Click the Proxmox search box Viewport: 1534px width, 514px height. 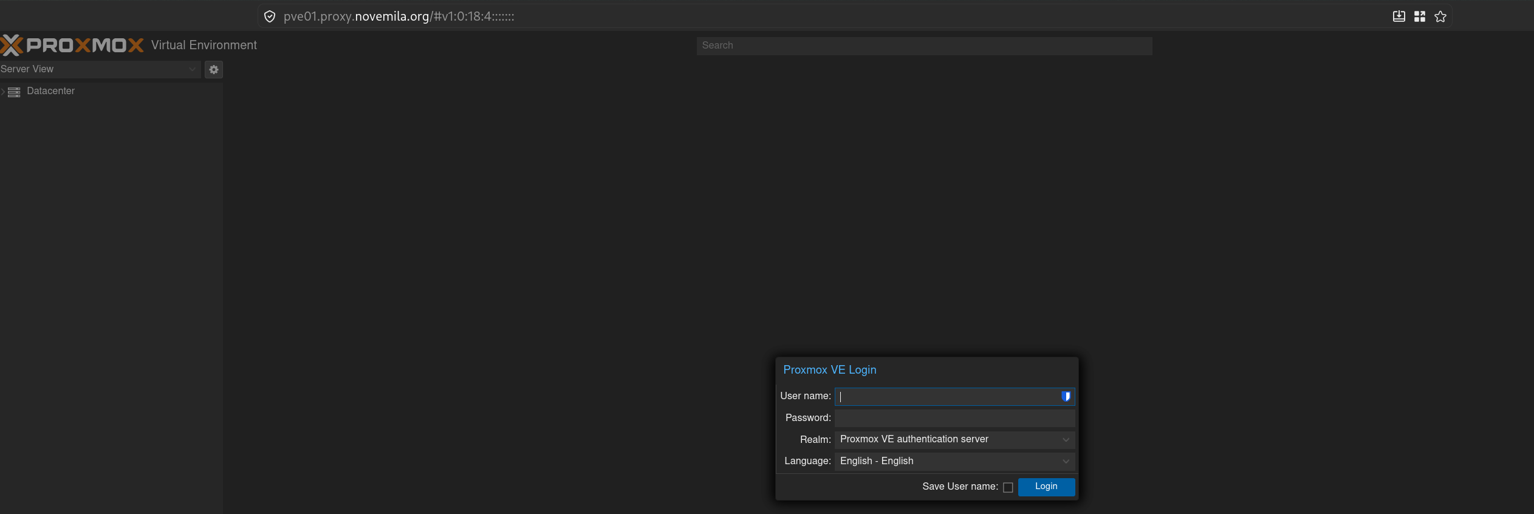924,46
